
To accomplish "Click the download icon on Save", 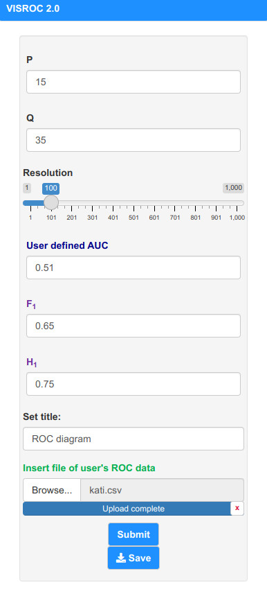I will [x=120, y=558].
